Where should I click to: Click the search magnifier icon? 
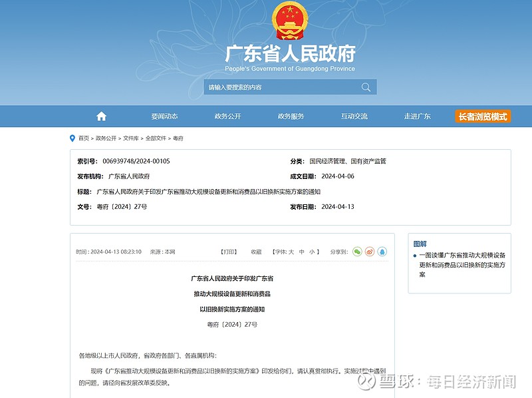coord(366,87)
